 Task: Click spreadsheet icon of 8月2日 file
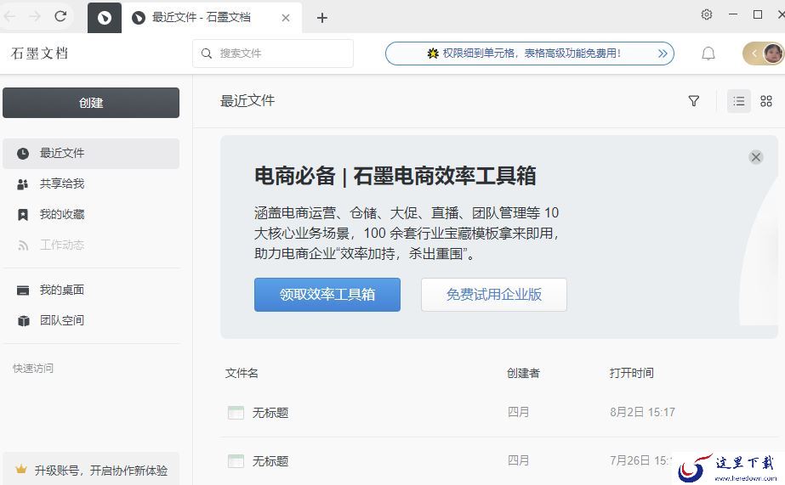236,413
